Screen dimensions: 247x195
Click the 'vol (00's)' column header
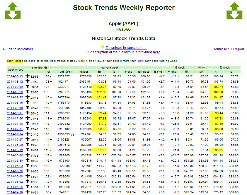[x=66, y=72]
